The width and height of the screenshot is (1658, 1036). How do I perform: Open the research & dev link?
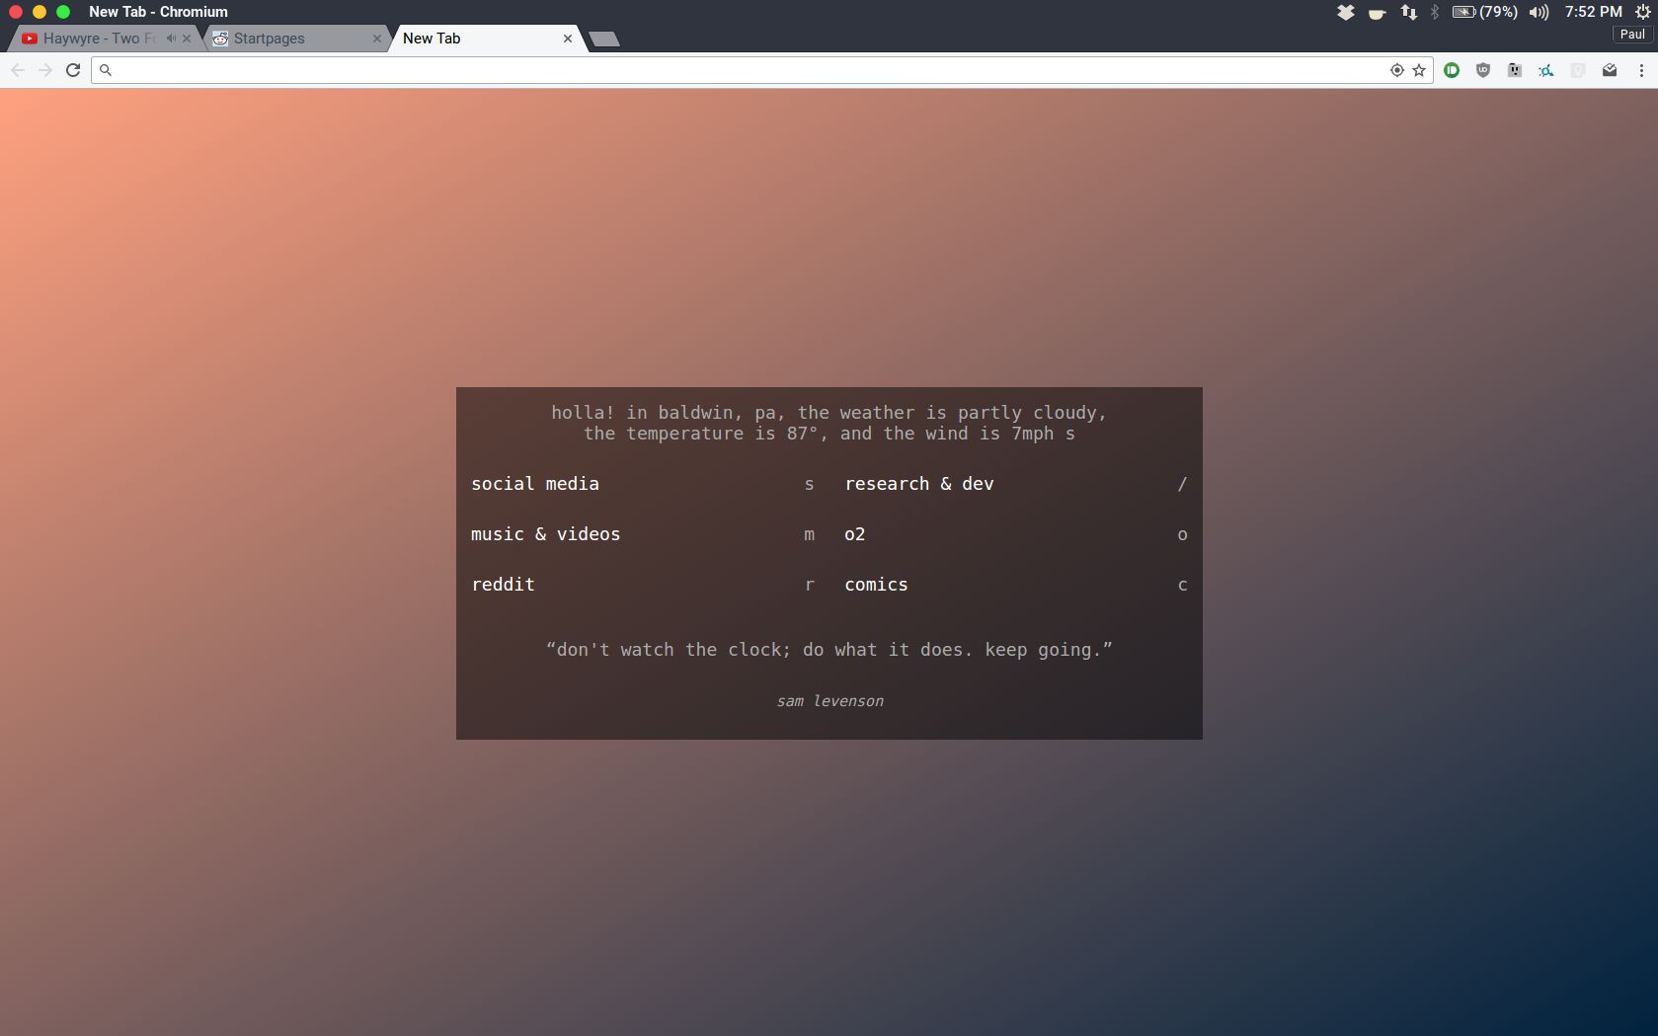pyautogui.click(x=919, y=484)
